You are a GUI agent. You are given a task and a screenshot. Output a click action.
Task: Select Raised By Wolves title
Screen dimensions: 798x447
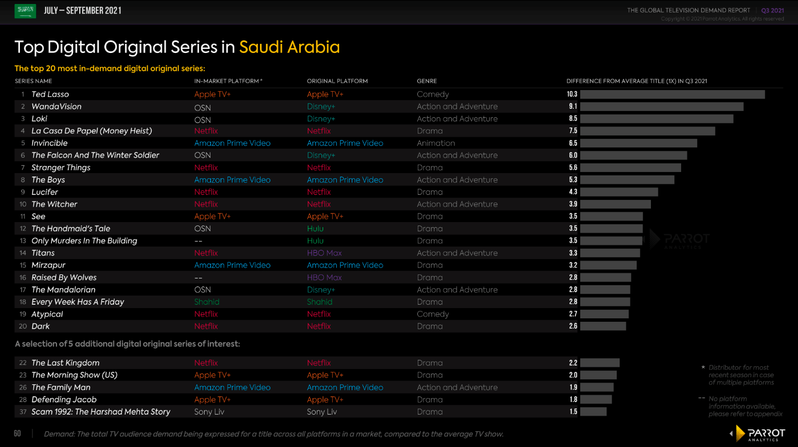click(x=64, y=277)
